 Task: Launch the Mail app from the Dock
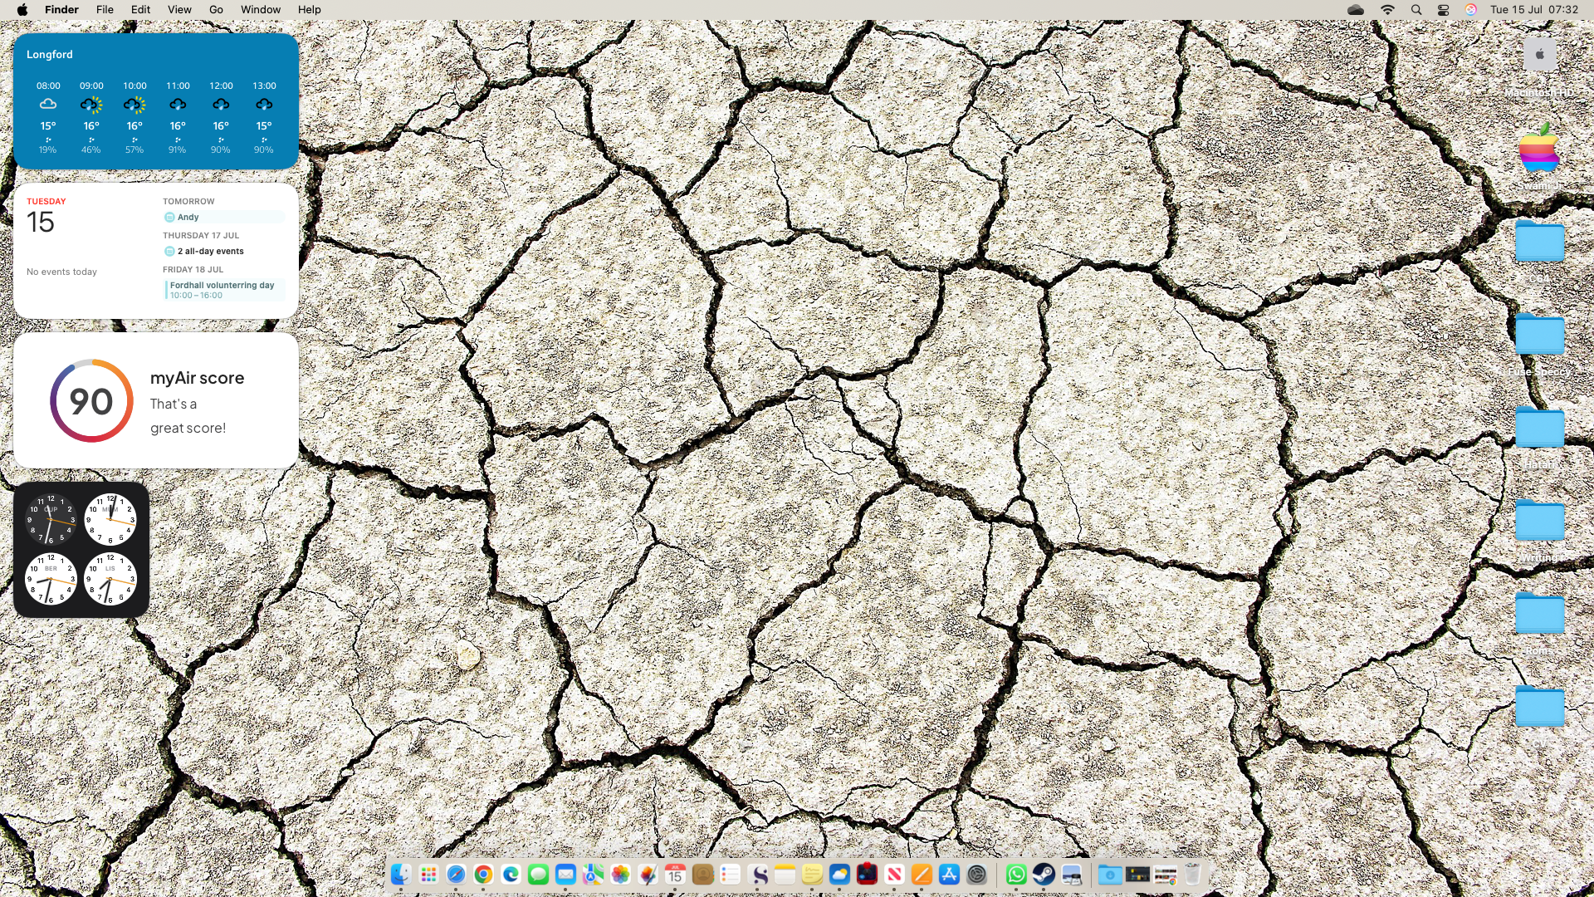(x=565, y=874)
